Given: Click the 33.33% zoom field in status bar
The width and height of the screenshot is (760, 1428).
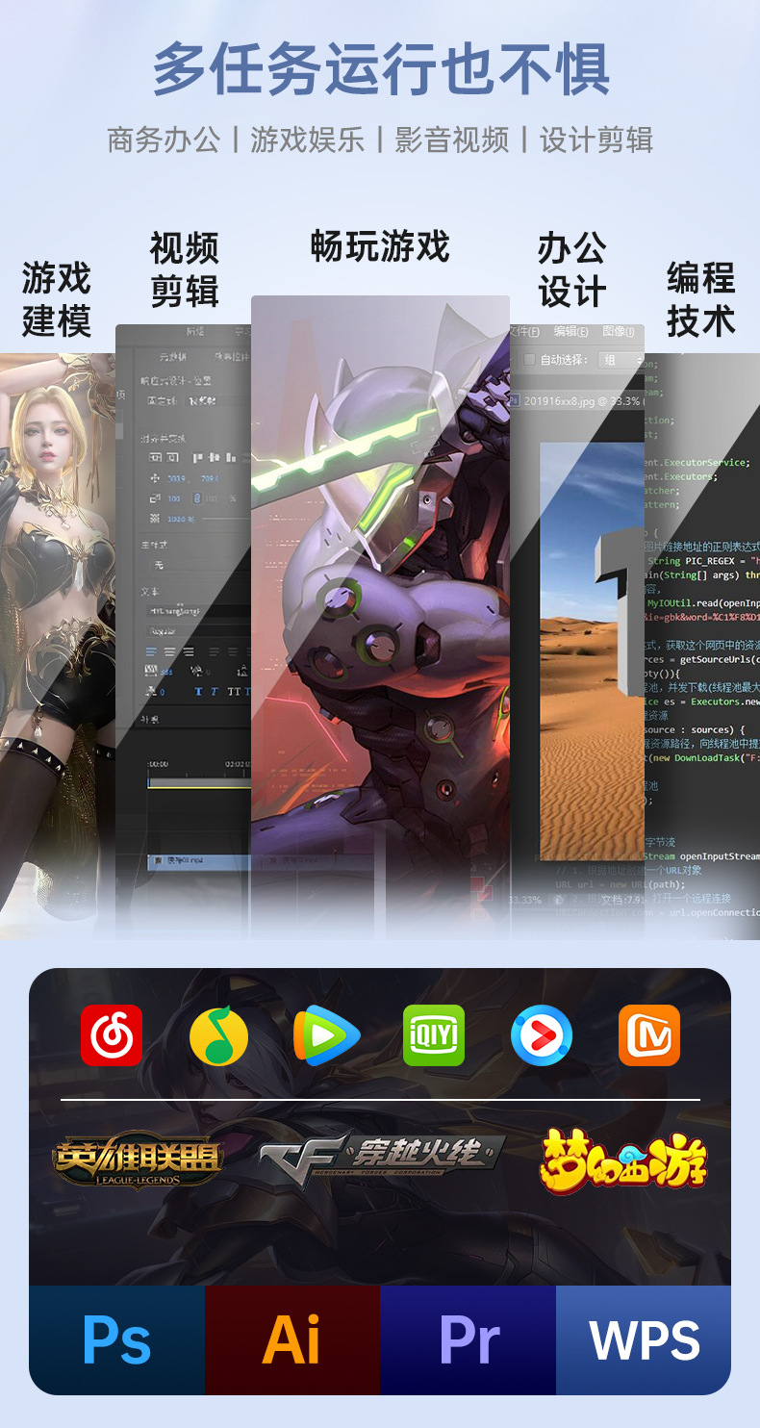Looking at the screenshot, I should click(525, 900).
